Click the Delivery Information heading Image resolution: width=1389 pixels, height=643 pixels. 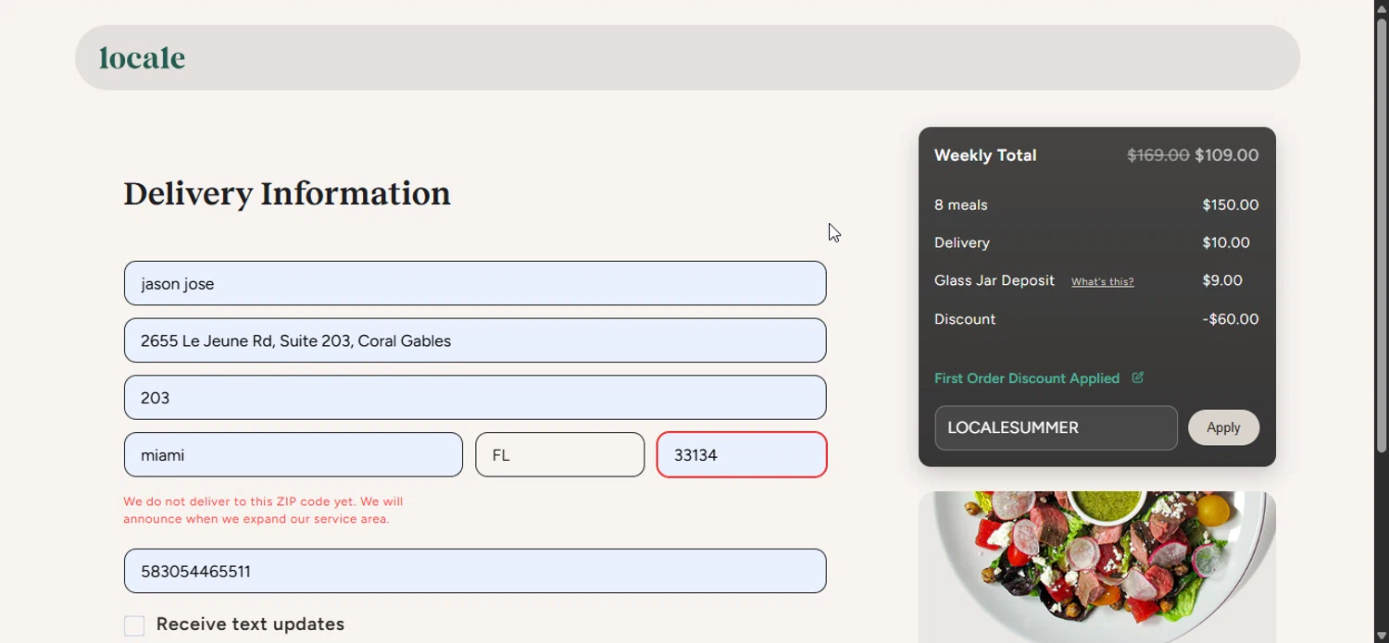287,193
